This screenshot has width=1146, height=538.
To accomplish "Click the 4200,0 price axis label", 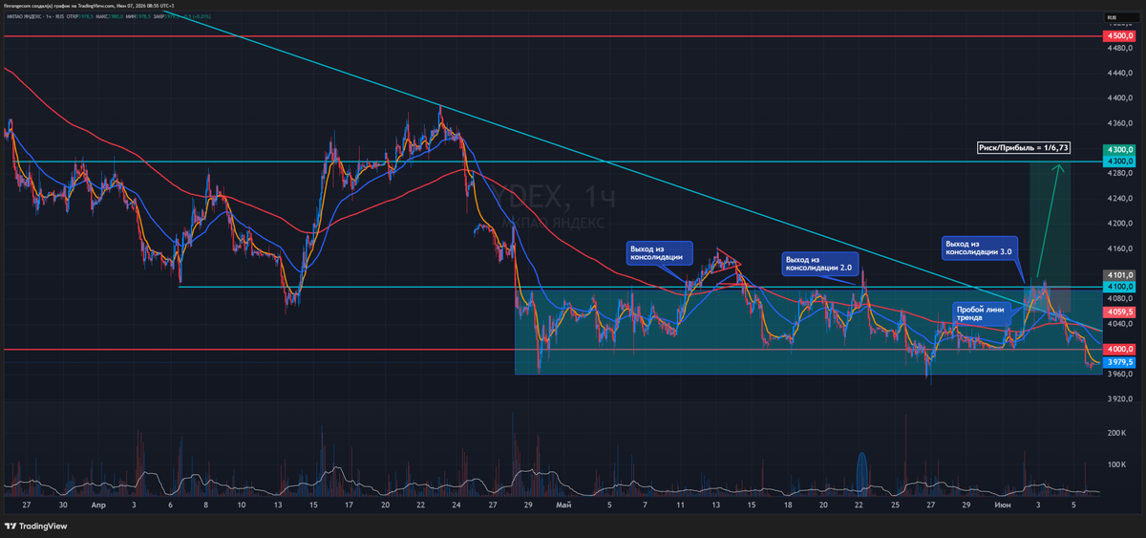I will (x=1120, y=225).
